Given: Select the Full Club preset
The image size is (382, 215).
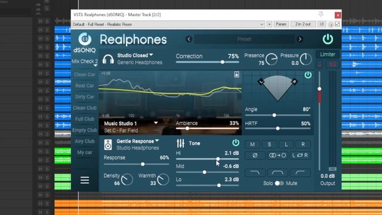Looking at the screenshot, I should pyautogui.click(x=85, y=119).
